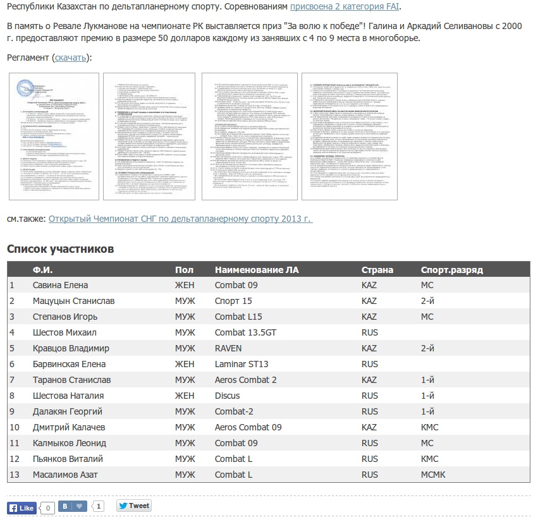Click the Facebook Like button
This screenshot has height=522, width=538.
pos(21,507)
